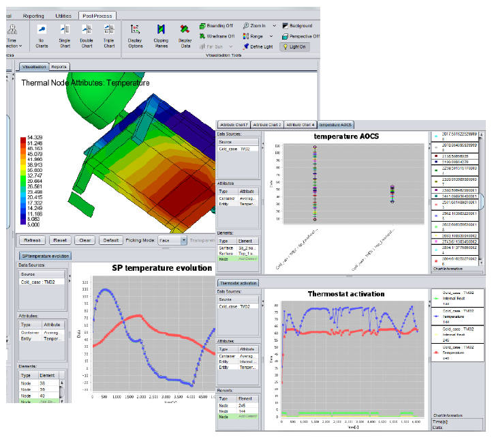Viewport: 492px width, 444px height.
Task: Select the temperature AOCS tab
Action: coord(335,125)
